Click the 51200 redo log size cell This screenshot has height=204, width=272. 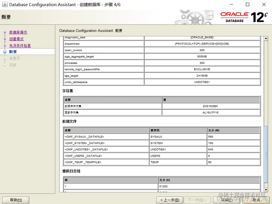(209, 186)
